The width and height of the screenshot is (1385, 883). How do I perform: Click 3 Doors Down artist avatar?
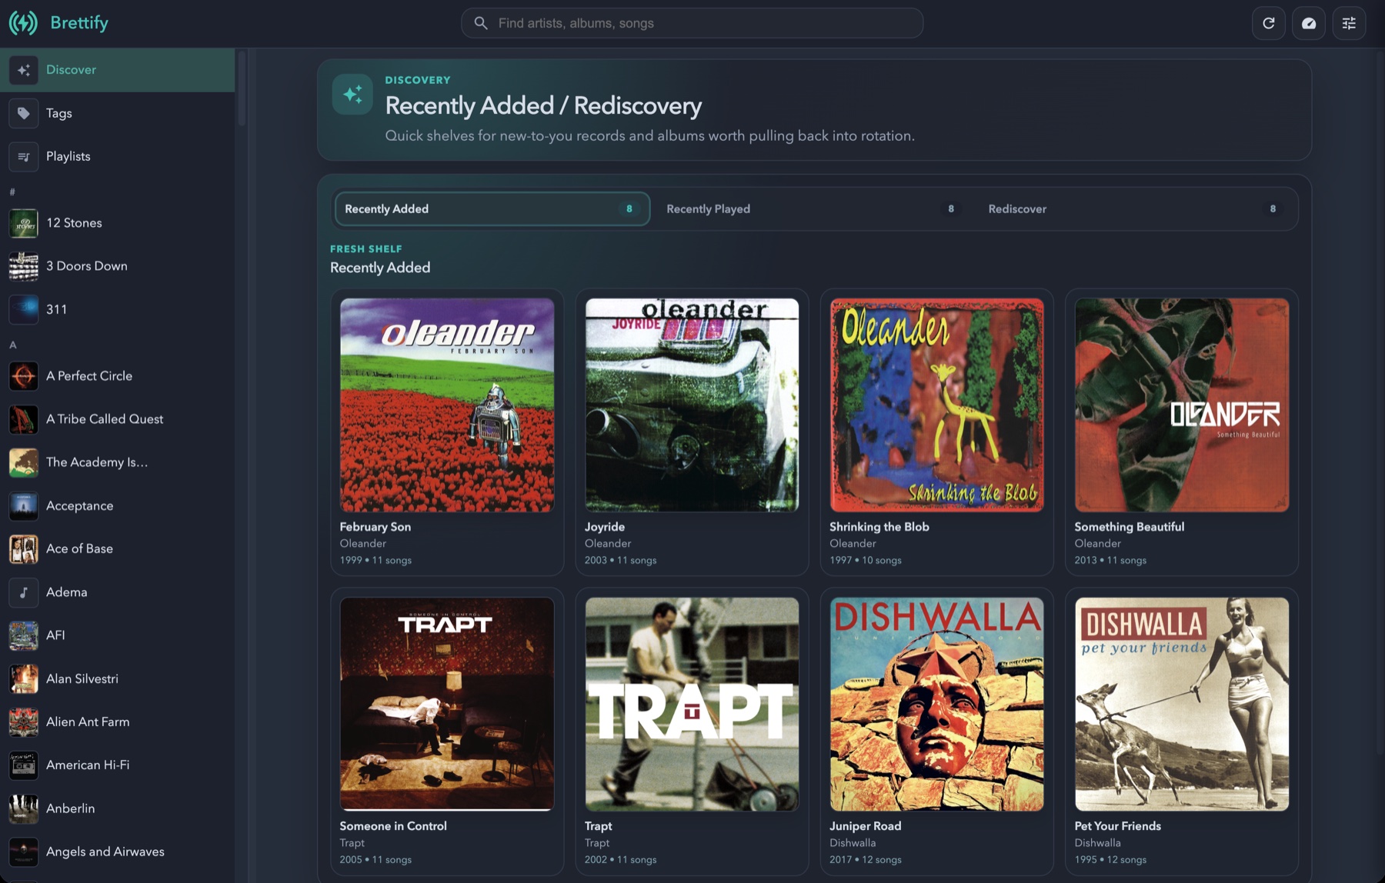[x=24, y=266]
